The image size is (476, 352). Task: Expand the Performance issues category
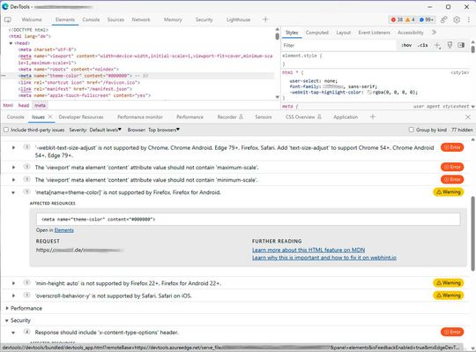point(7,308)
